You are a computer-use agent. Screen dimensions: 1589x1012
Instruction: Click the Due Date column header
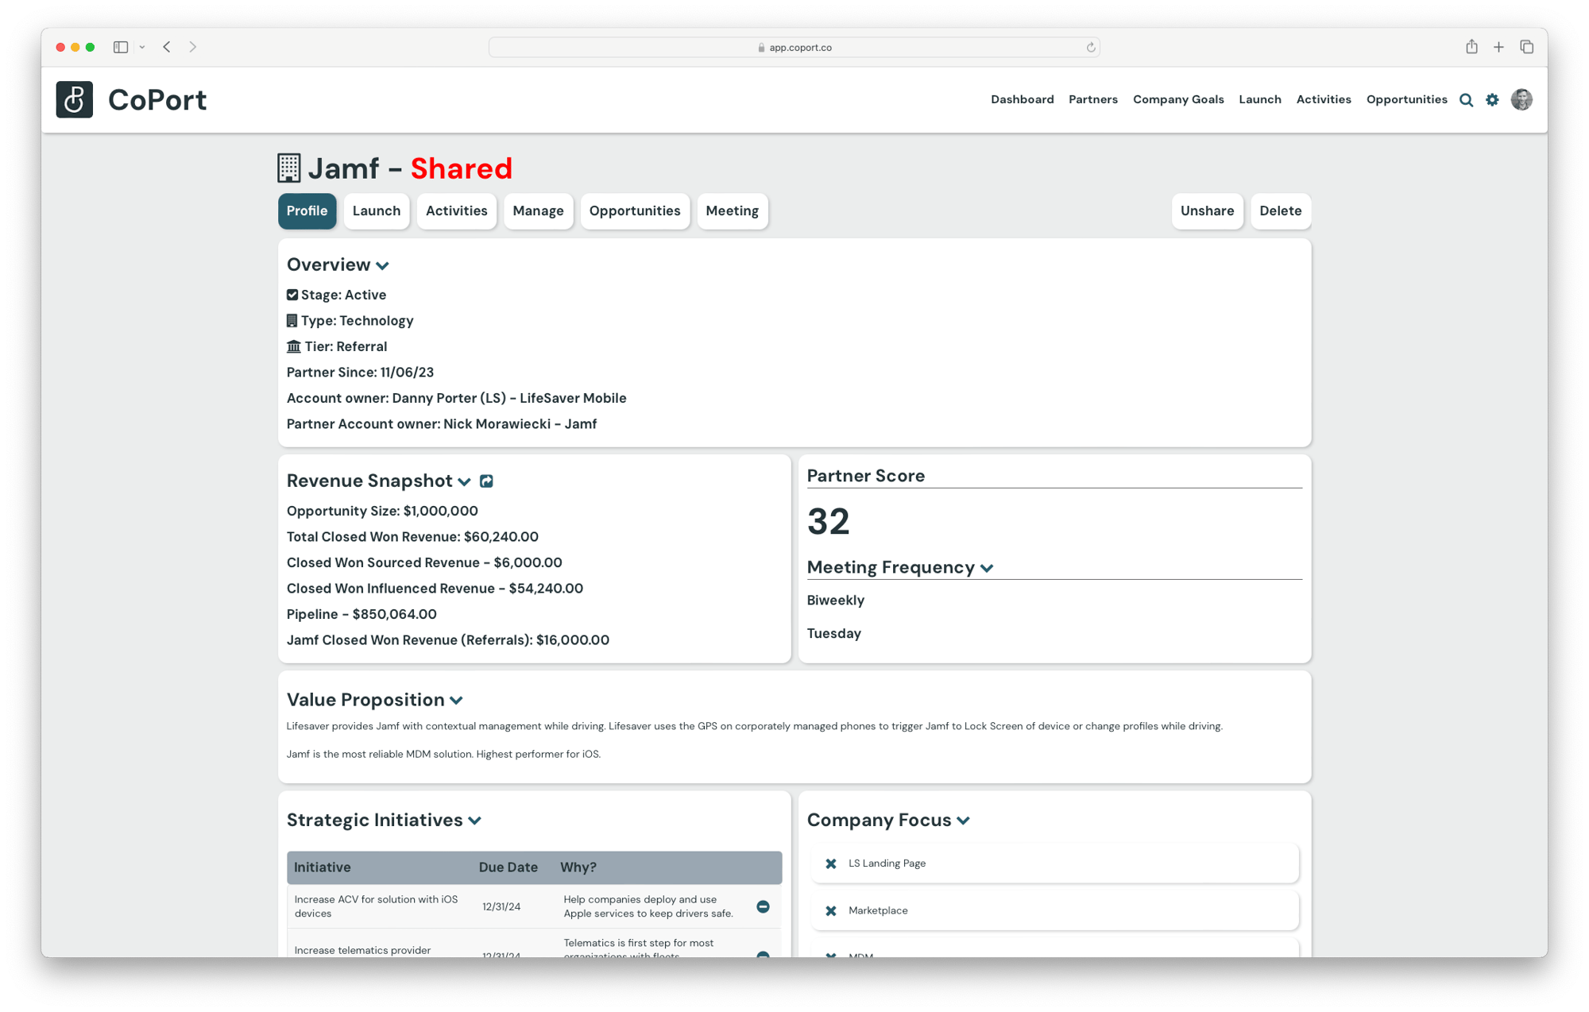point(508,867)
